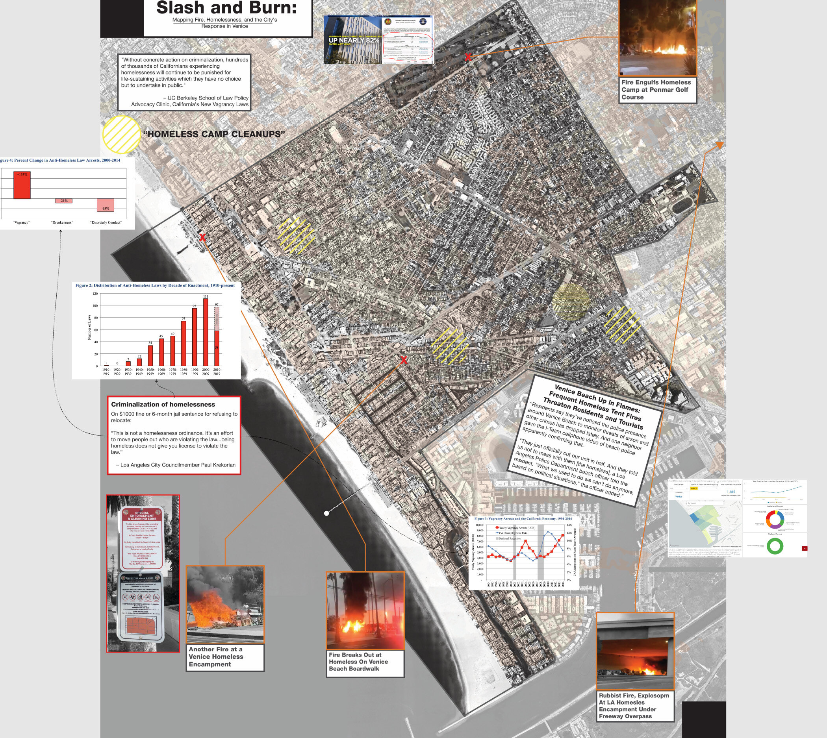Click the 1,685 total homeless population value

731,492
